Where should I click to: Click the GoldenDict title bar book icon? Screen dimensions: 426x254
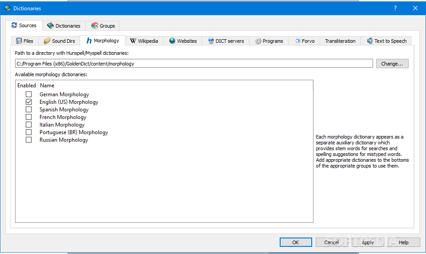[7, 8]
